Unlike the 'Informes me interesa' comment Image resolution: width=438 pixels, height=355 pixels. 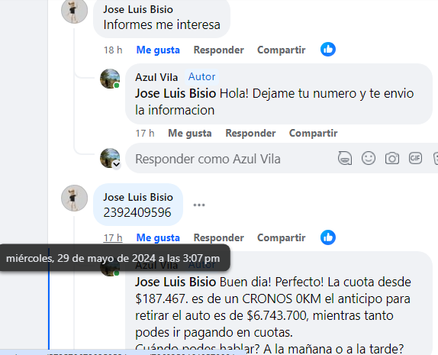(158, 50)
